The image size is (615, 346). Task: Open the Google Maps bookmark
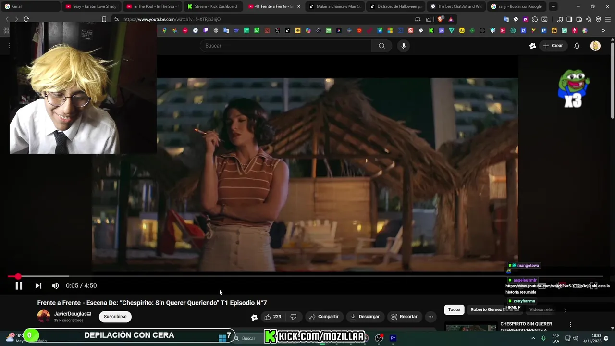[164, 30]
